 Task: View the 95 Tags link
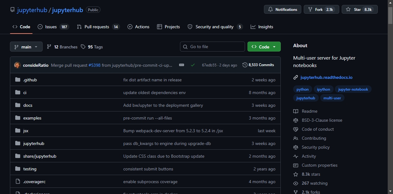pyautogui.click(x=92, y=47)
